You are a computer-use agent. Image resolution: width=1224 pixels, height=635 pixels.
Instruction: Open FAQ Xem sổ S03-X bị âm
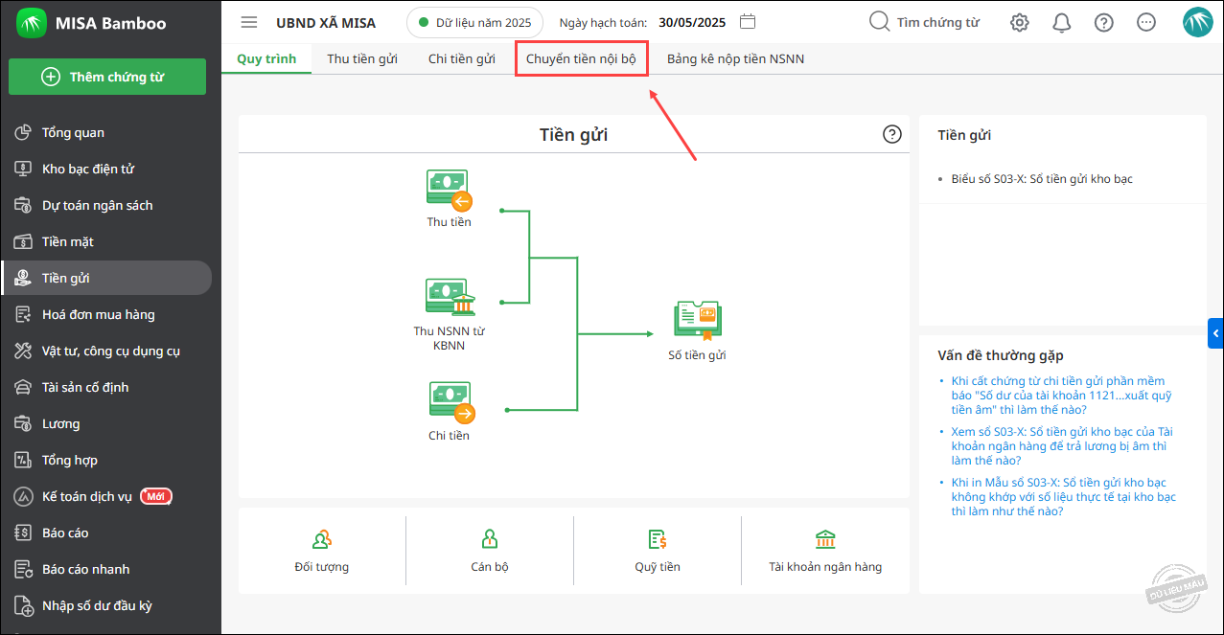tap(1062, 445)
